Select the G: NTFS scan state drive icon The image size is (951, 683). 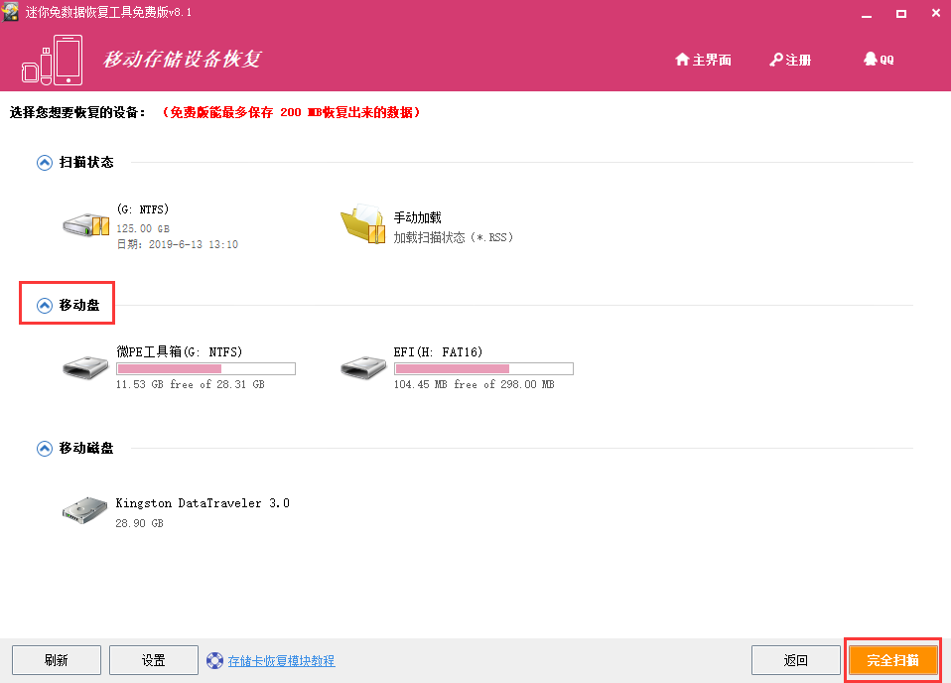(x=86, y=225)
